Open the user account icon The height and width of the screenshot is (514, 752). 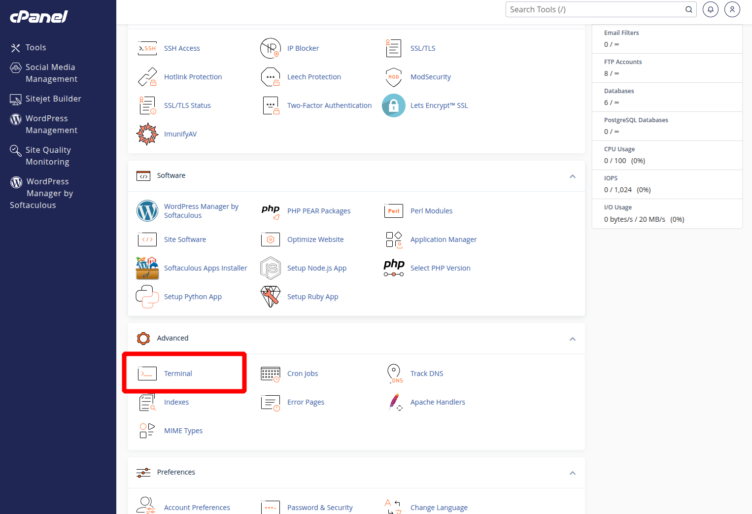[x=732, y=9]
